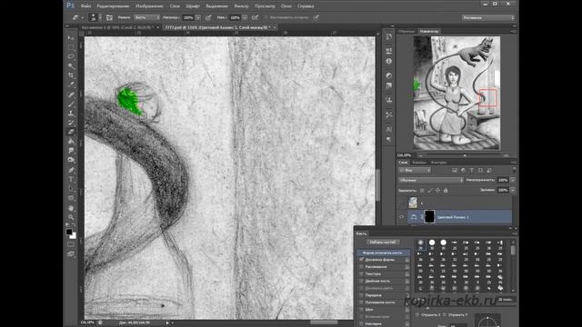Open opacity slider dropdown in options bar
This screenshot has height=327, width=582.
pyautogui.click(x=198, y=17)
